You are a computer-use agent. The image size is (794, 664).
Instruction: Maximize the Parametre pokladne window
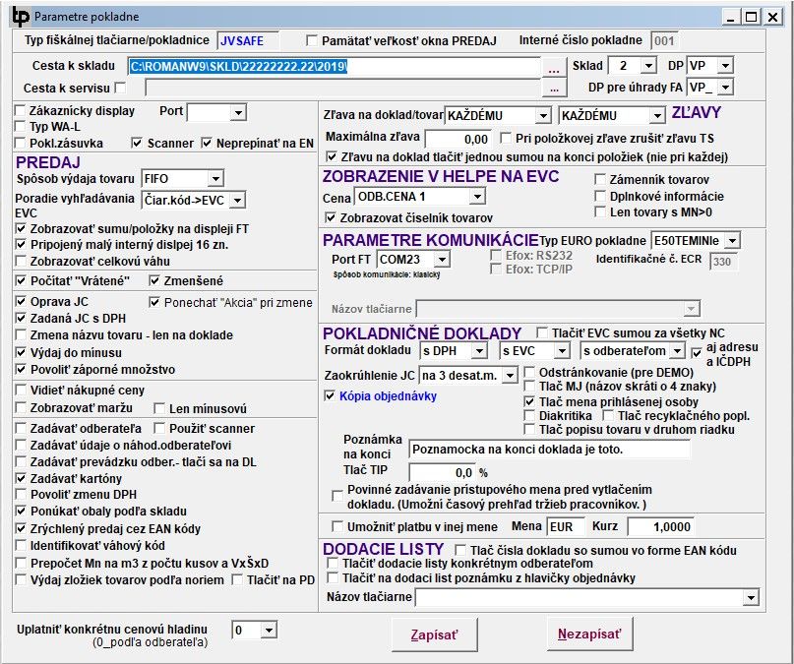tap(752, 17)
